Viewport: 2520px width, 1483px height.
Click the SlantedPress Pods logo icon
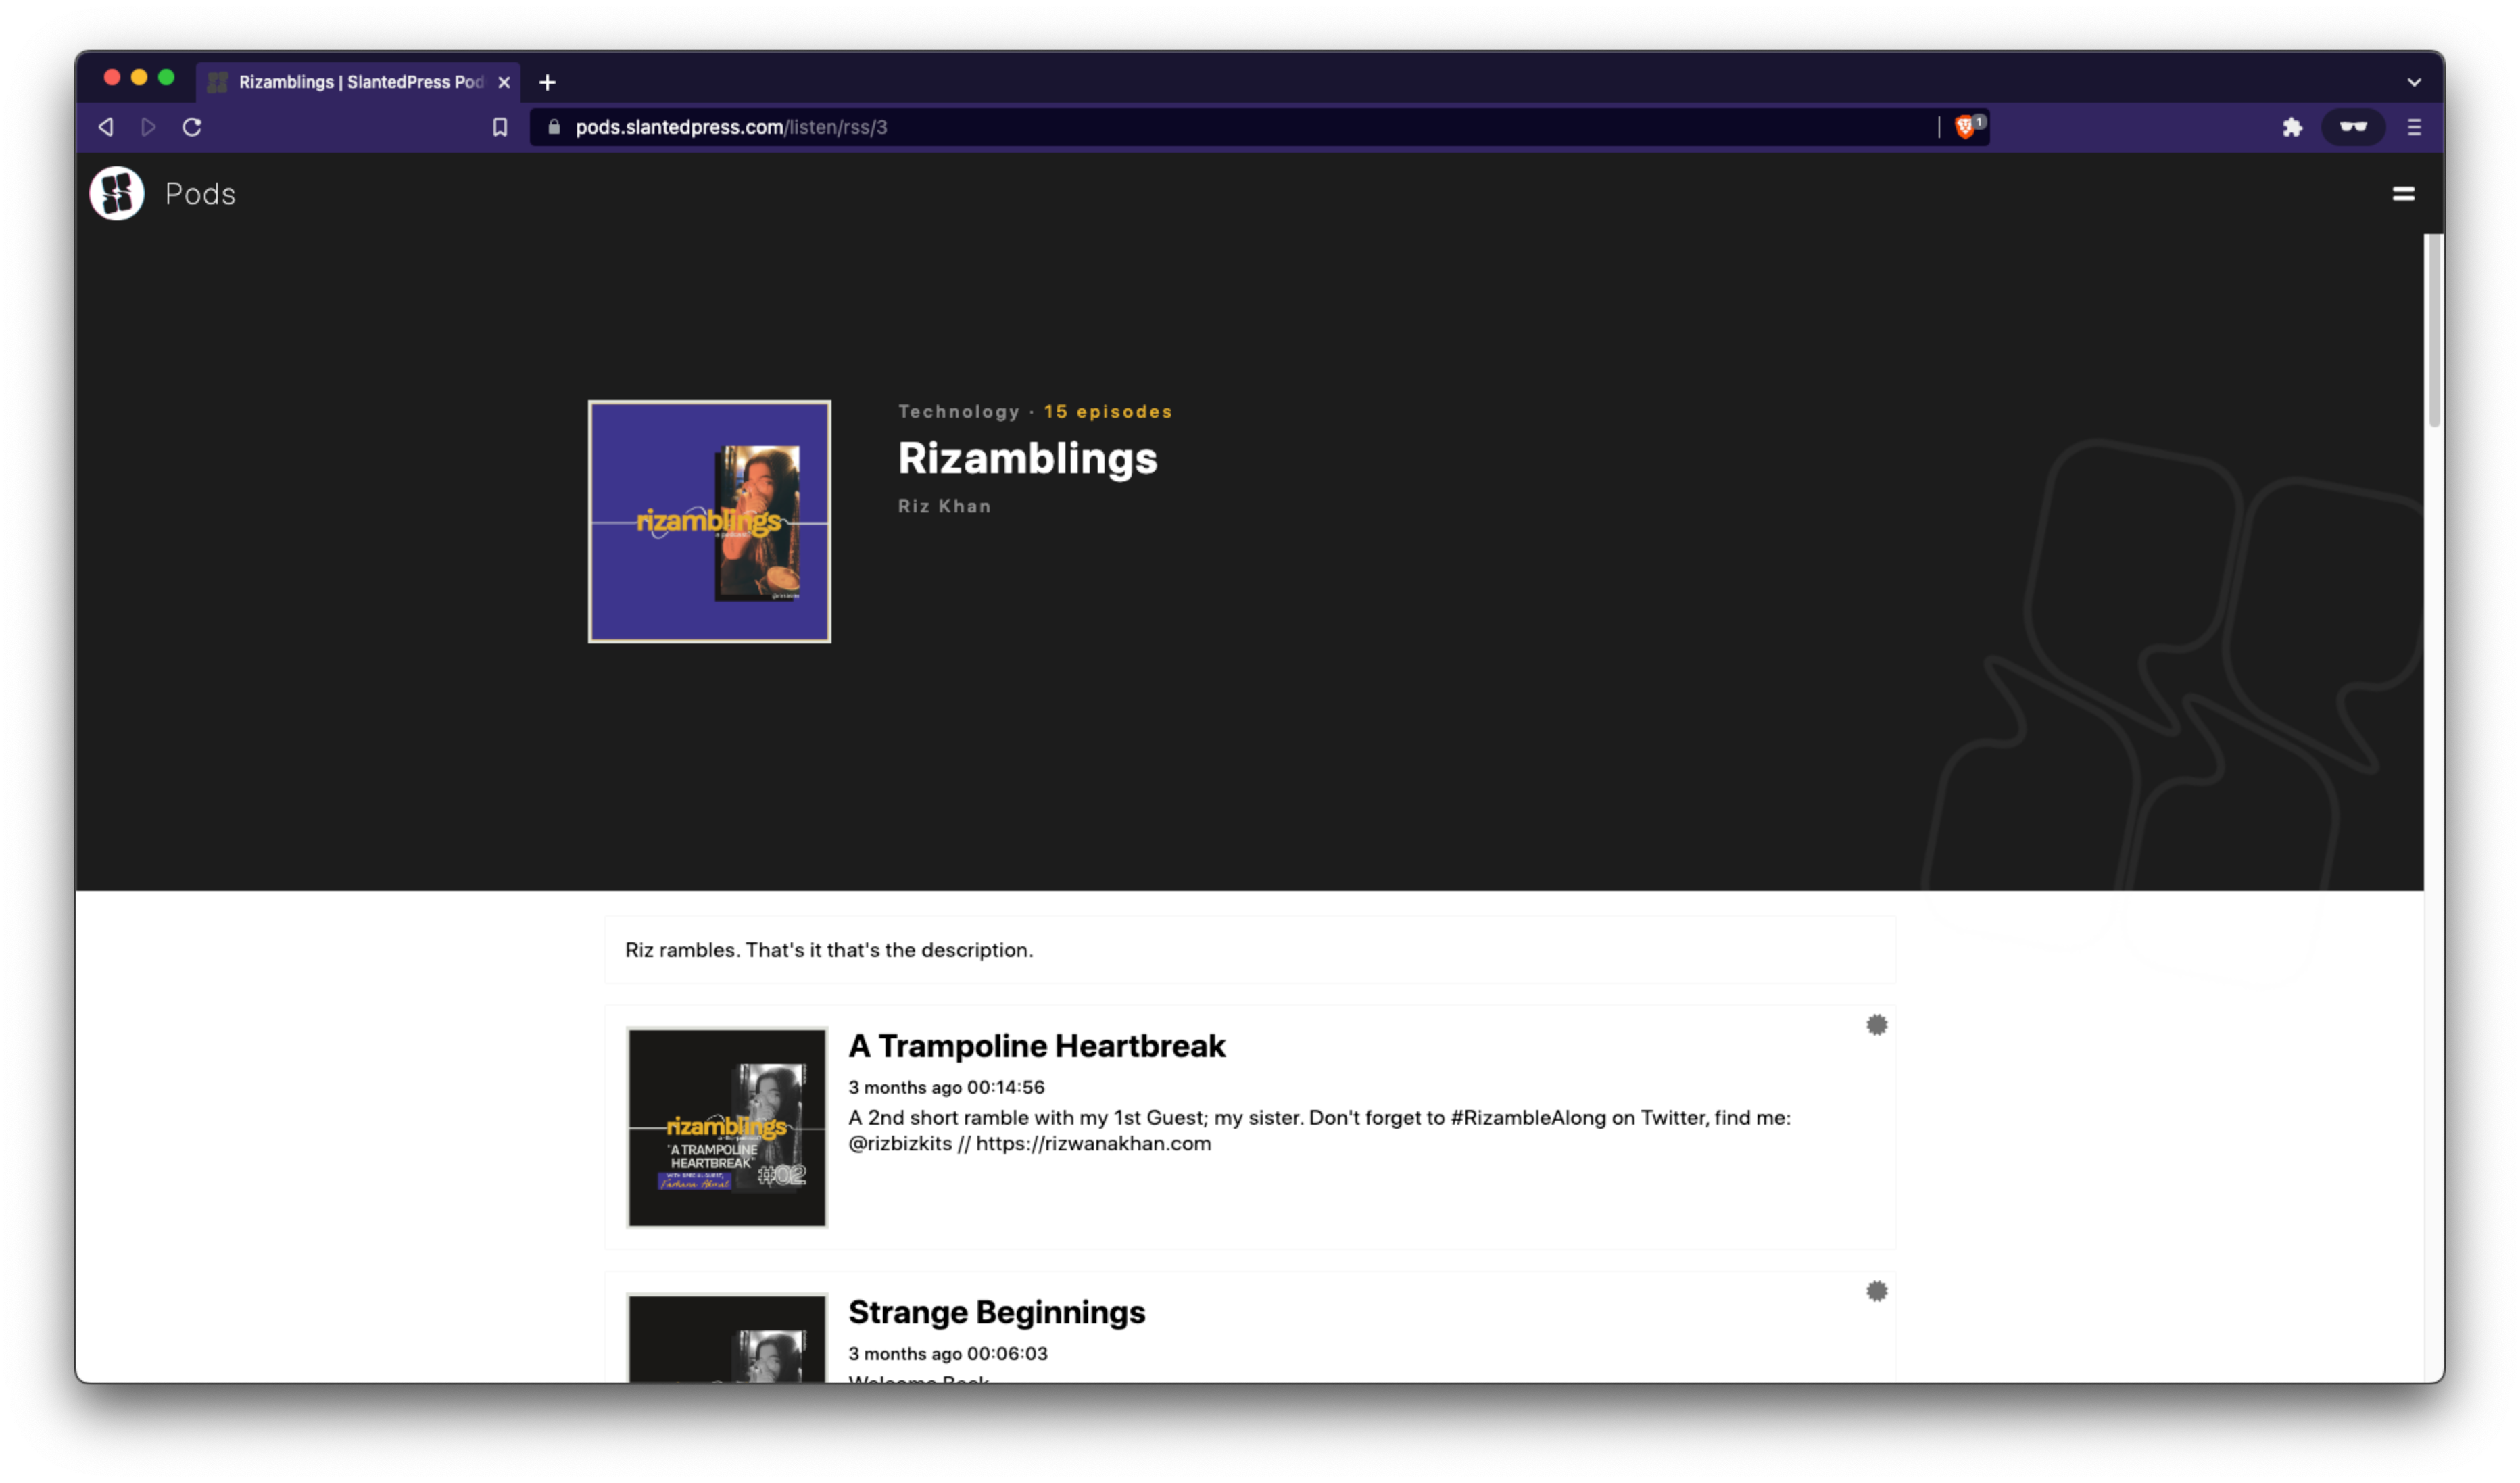117,193
